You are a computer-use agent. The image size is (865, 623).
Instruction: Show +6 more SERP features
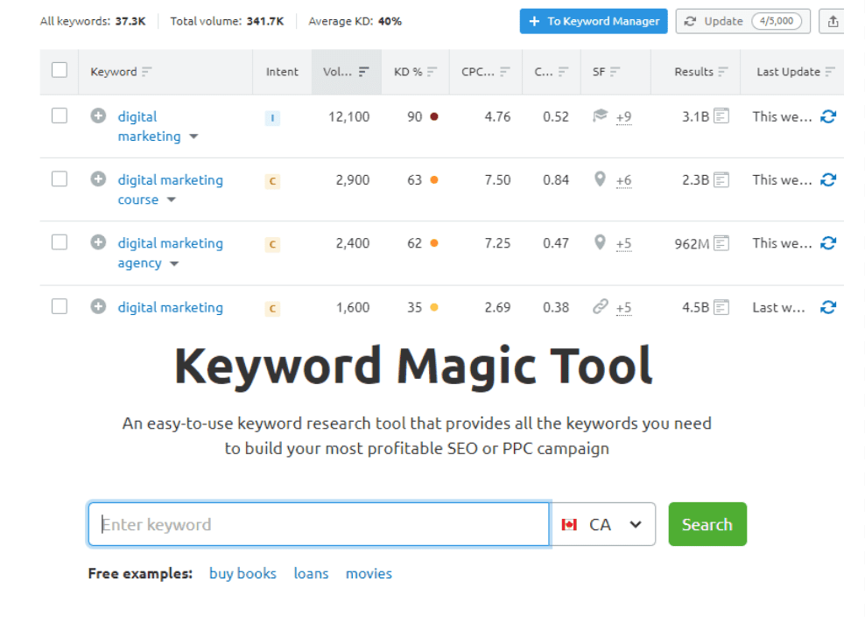click(624, 180)
